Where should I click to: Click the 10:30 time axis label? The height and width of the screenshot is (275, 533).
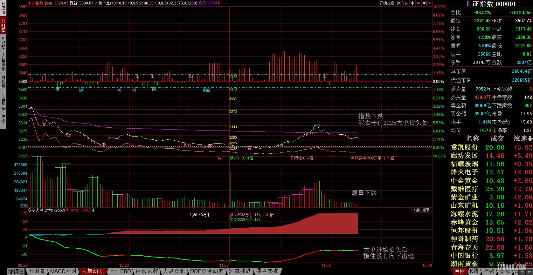click(124, 265)
